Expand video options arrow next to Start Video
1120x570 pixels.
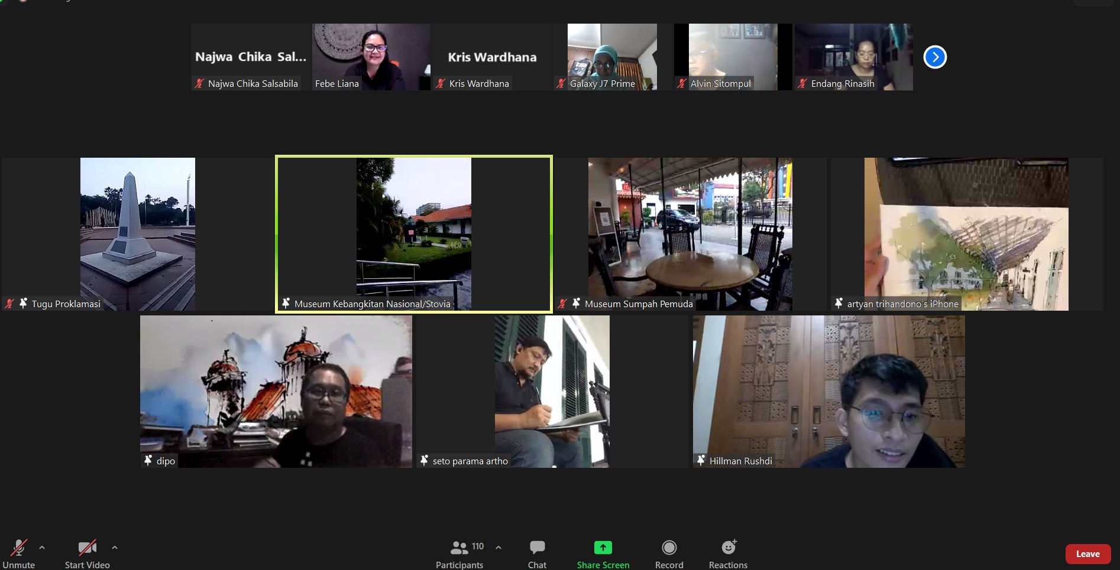(x=115, y=548)
